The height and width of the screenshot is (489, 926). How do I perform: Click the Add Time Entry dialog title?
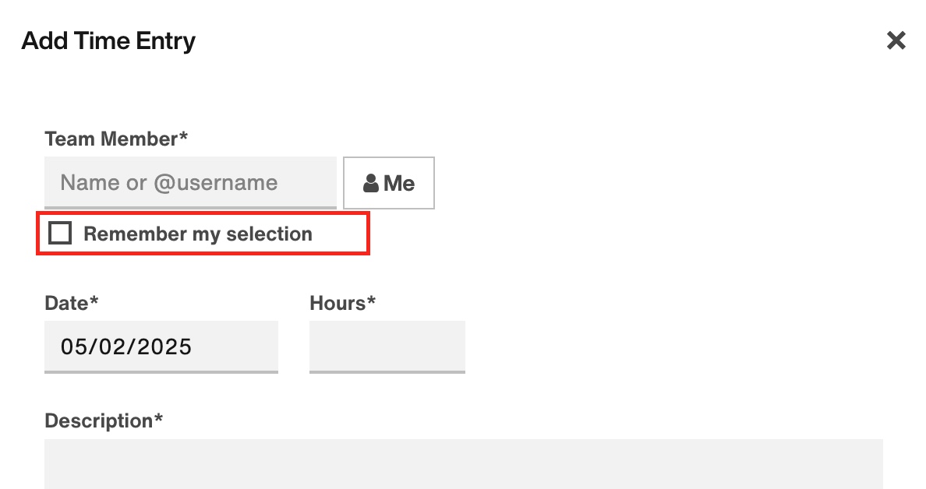click(108, 40)
